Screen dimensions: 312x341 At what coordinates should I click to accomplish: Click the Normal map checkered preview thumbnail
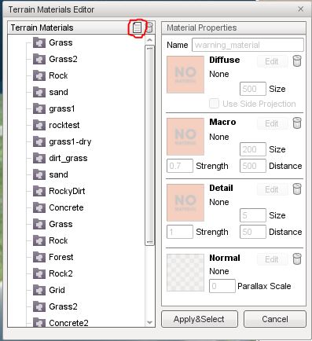point(185,273)
